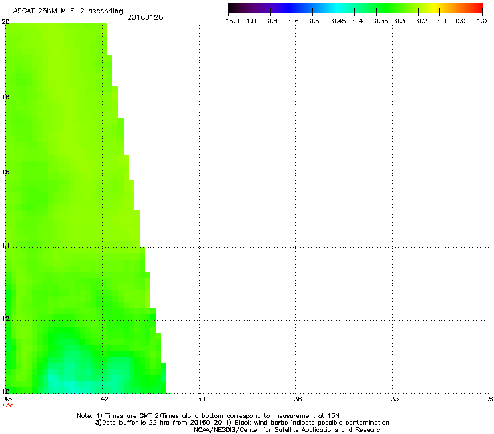Click the color scale gradient bar

pyautogui.click(x=356, y=9)
